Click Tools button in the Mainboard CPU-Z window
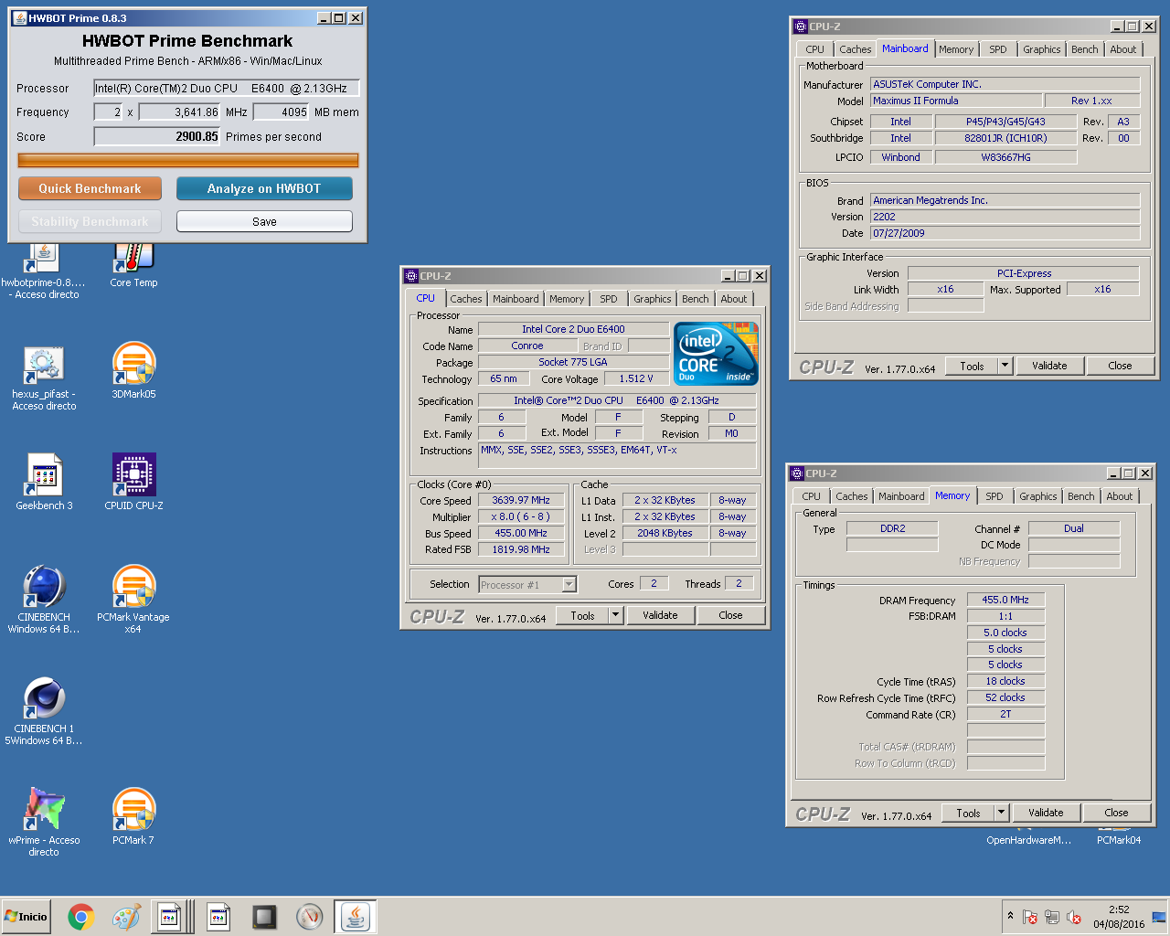 click(x=973, y=366)
